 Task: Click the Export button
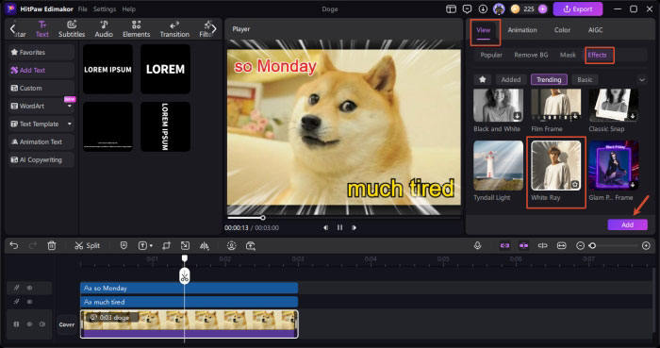click(x=578, y=8)
